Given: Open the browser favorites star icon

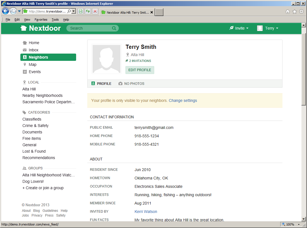Looking at the screenshot, I should 294,12.
